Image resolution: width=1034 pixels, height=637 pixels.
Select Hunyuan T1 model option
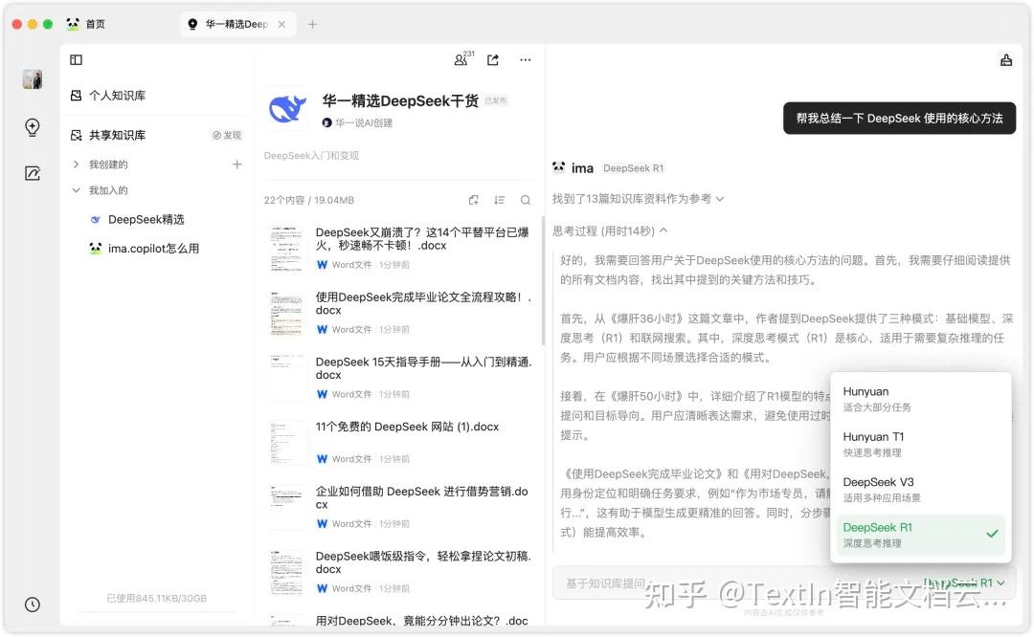921,444
